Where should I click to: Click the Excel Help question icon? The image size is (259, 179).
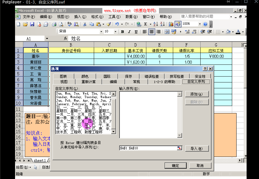(205, 24)
